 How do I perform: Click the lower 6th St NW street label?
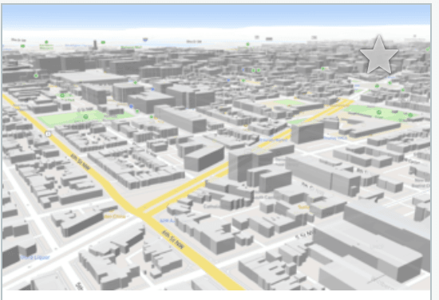pos(173,240)
